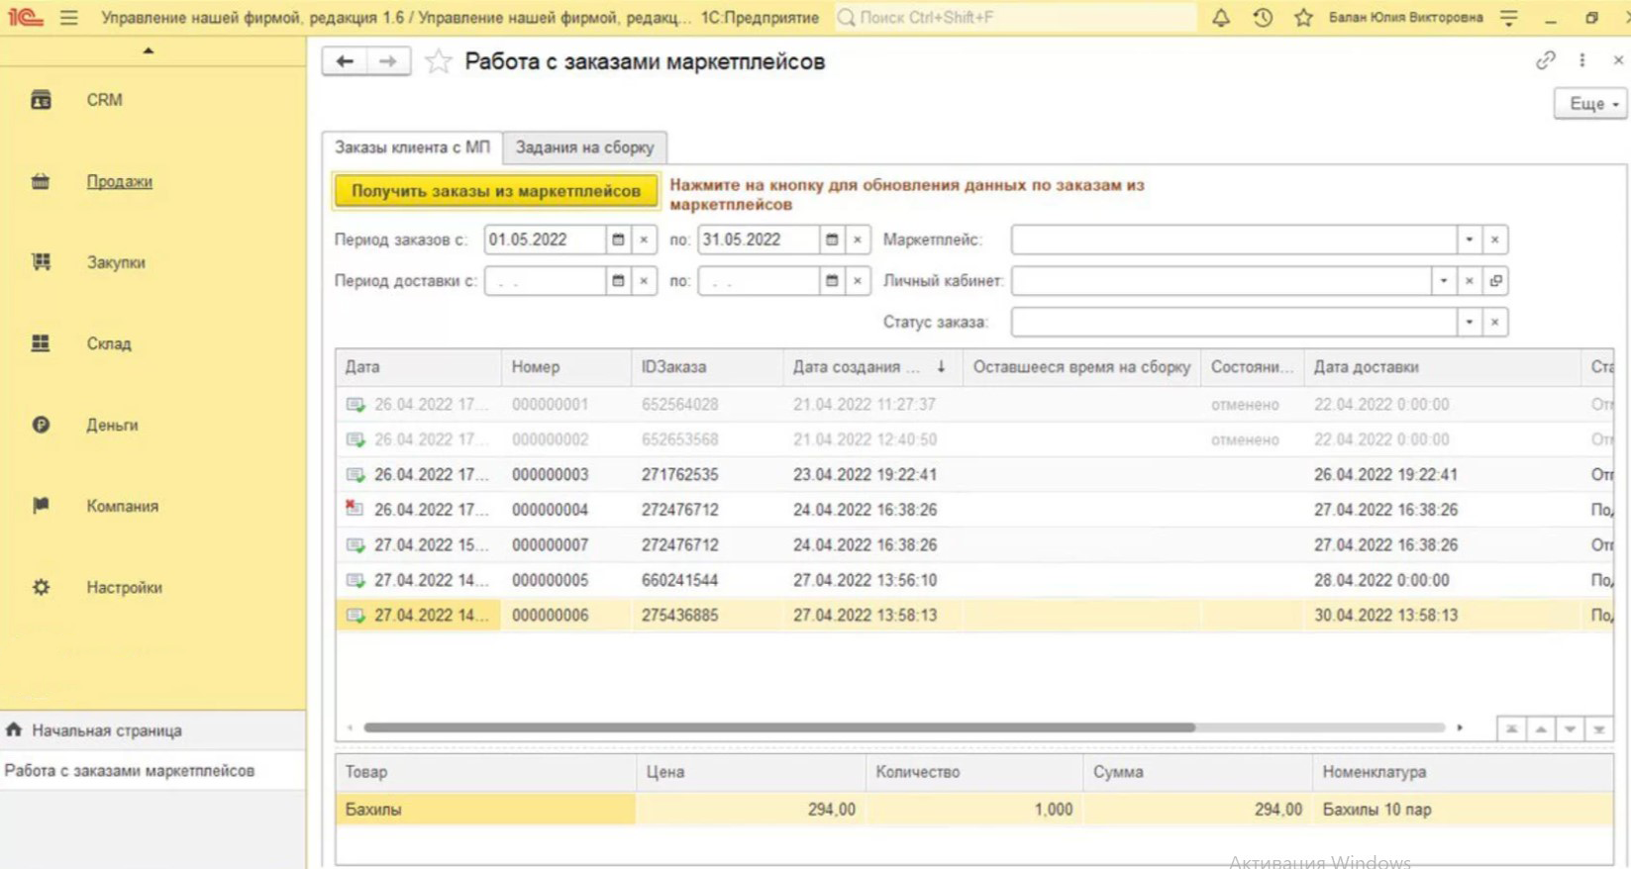Open calendar for delivery period start date

pos(618,281)
